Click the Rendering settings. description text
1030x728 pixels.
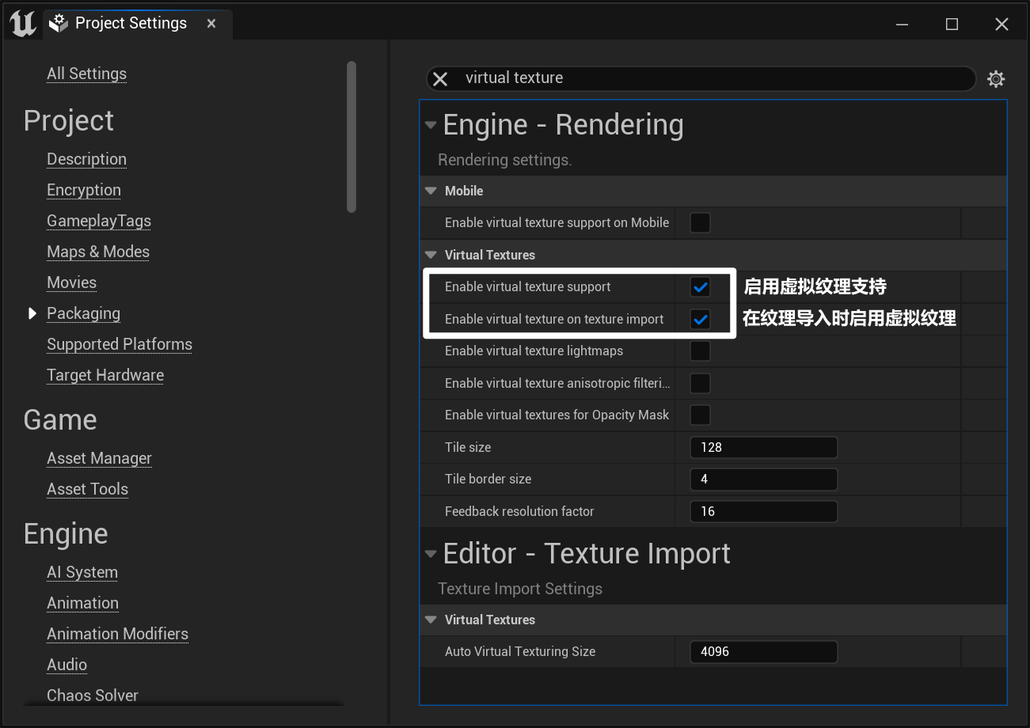click(505, 160)
